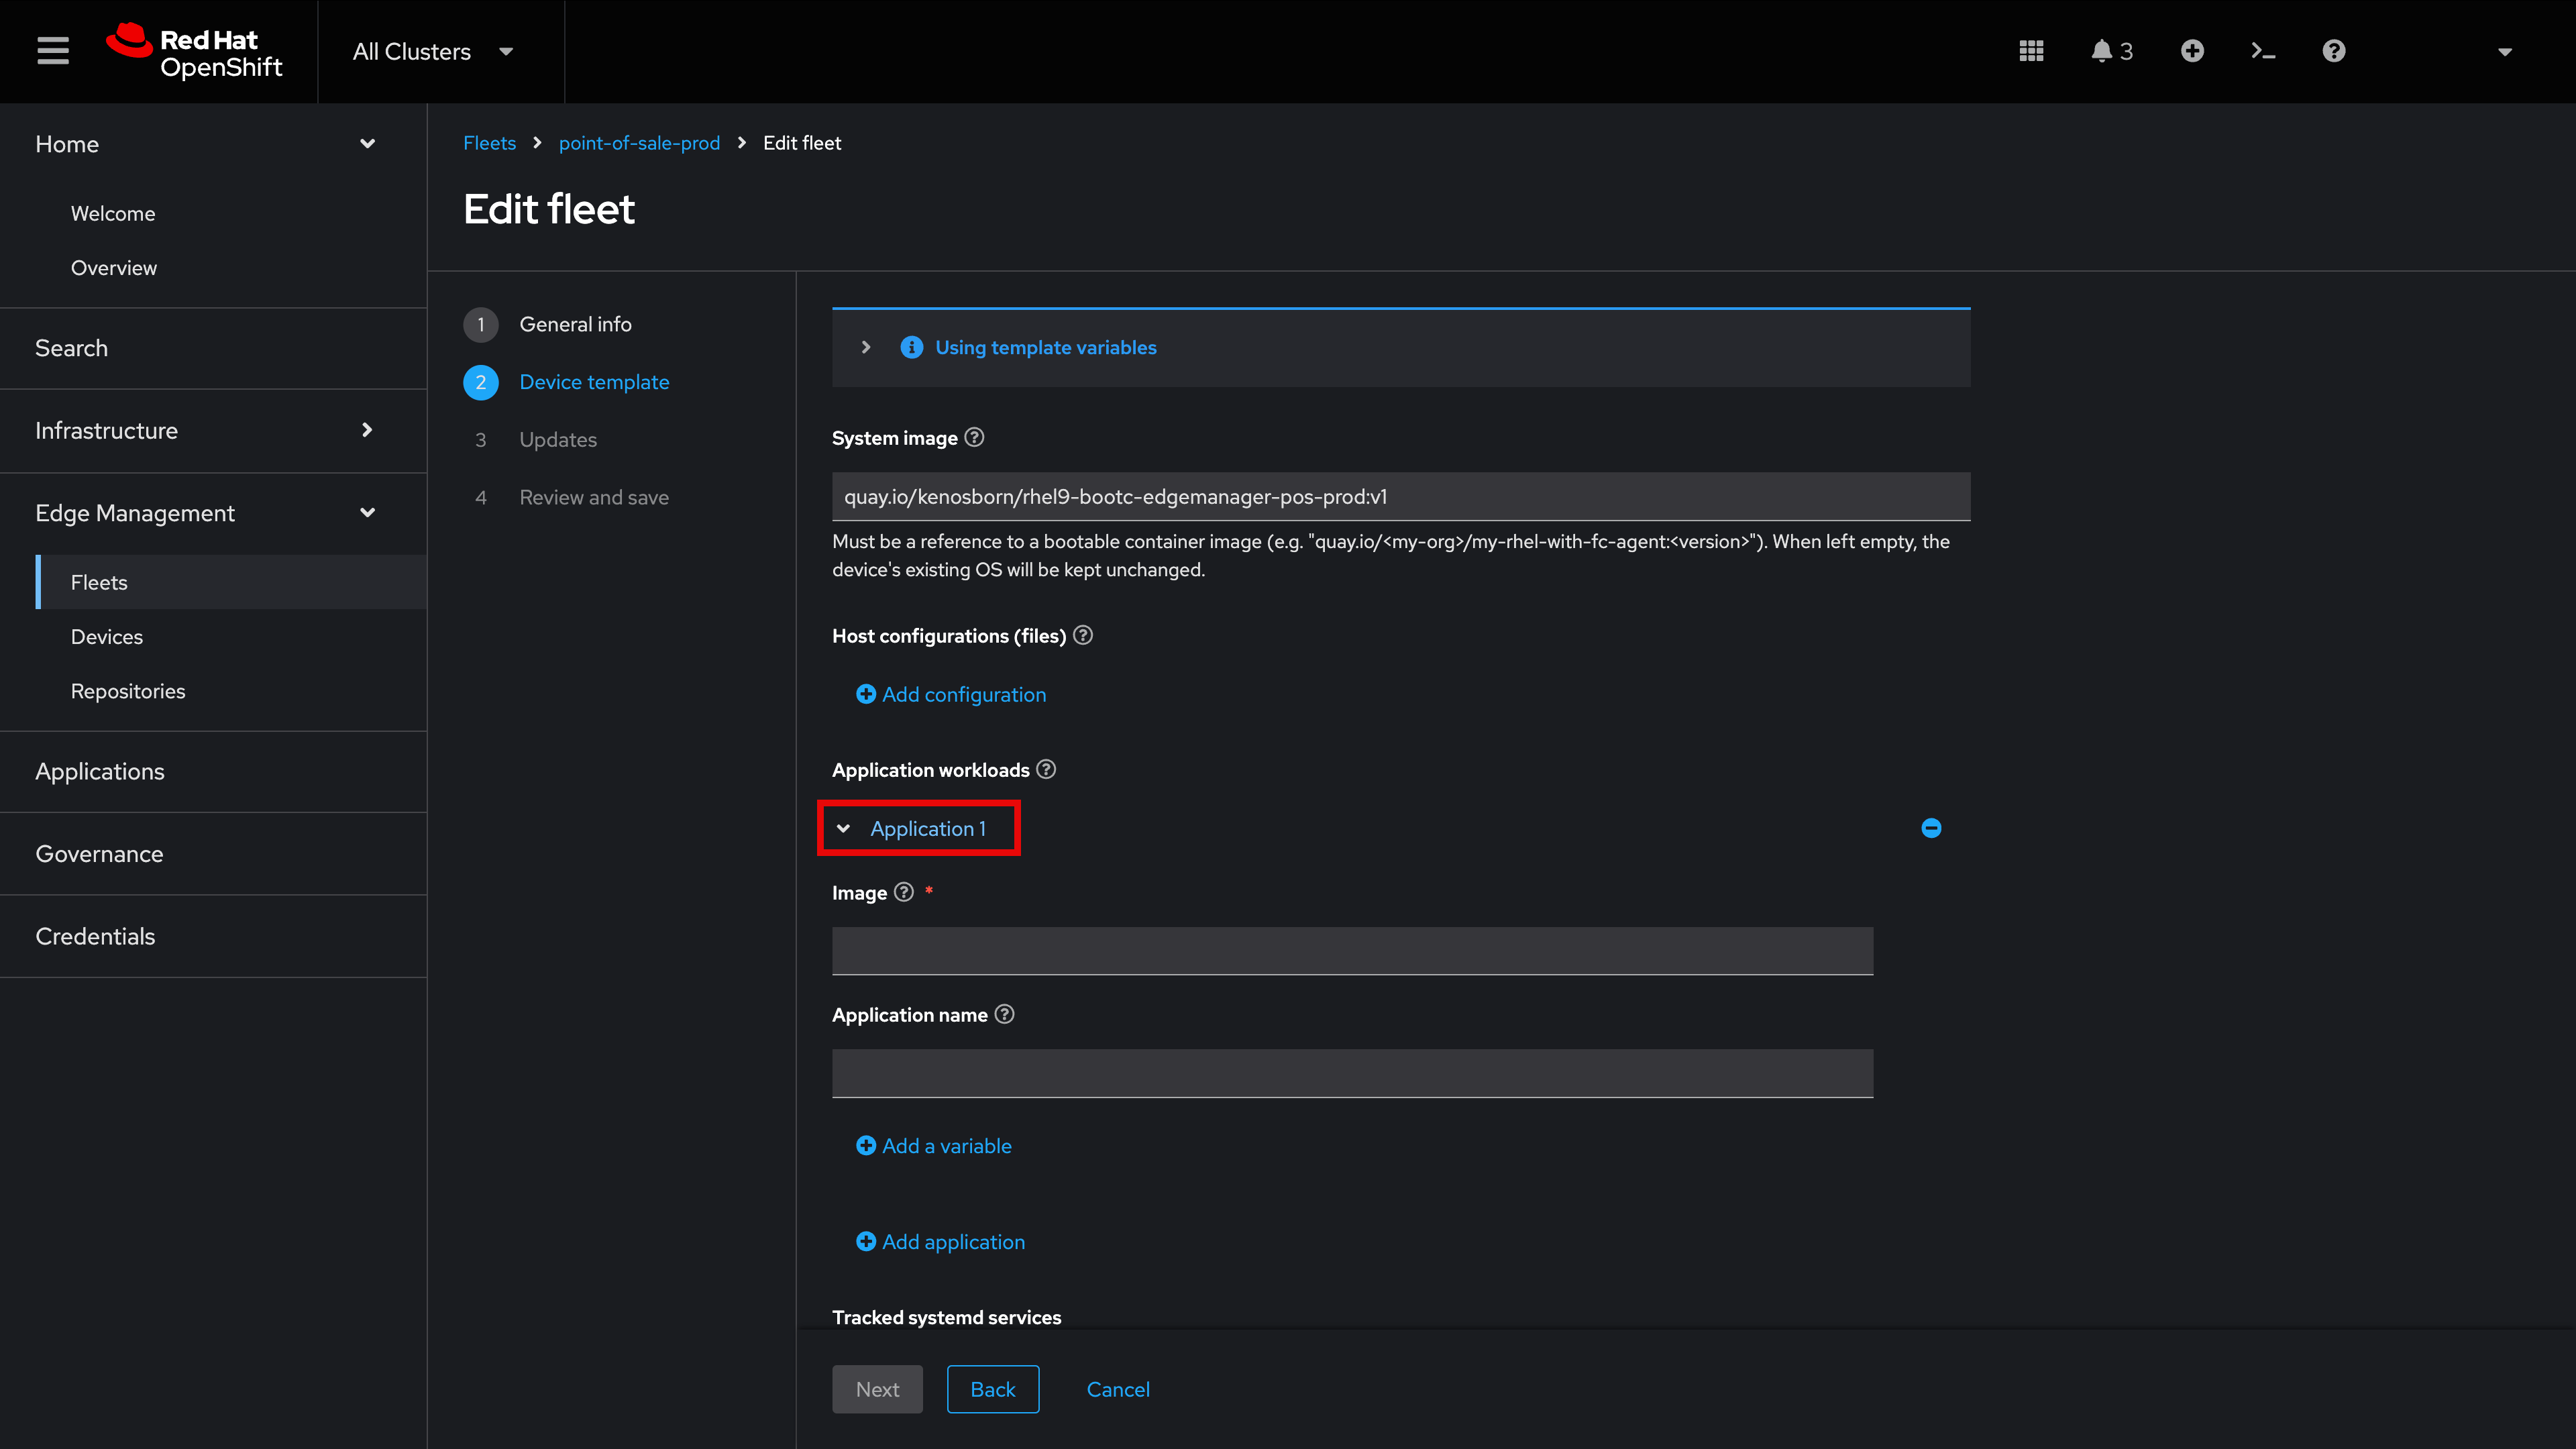Click Add configuration
The height and width of the screenshot is (1449, 2576).
(x=951, y=694)
